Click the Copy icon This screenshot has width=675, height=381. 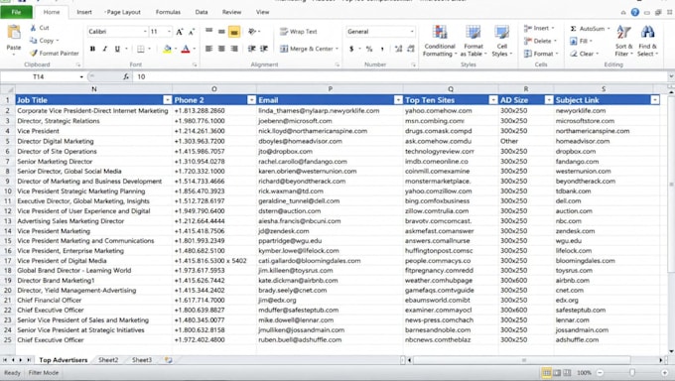pyautogui.click(x=34, y=41)
